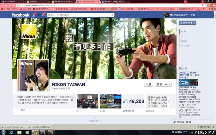Open the 49,208 likes box
This screenshot has height=135, width=216.
[134, 101]
